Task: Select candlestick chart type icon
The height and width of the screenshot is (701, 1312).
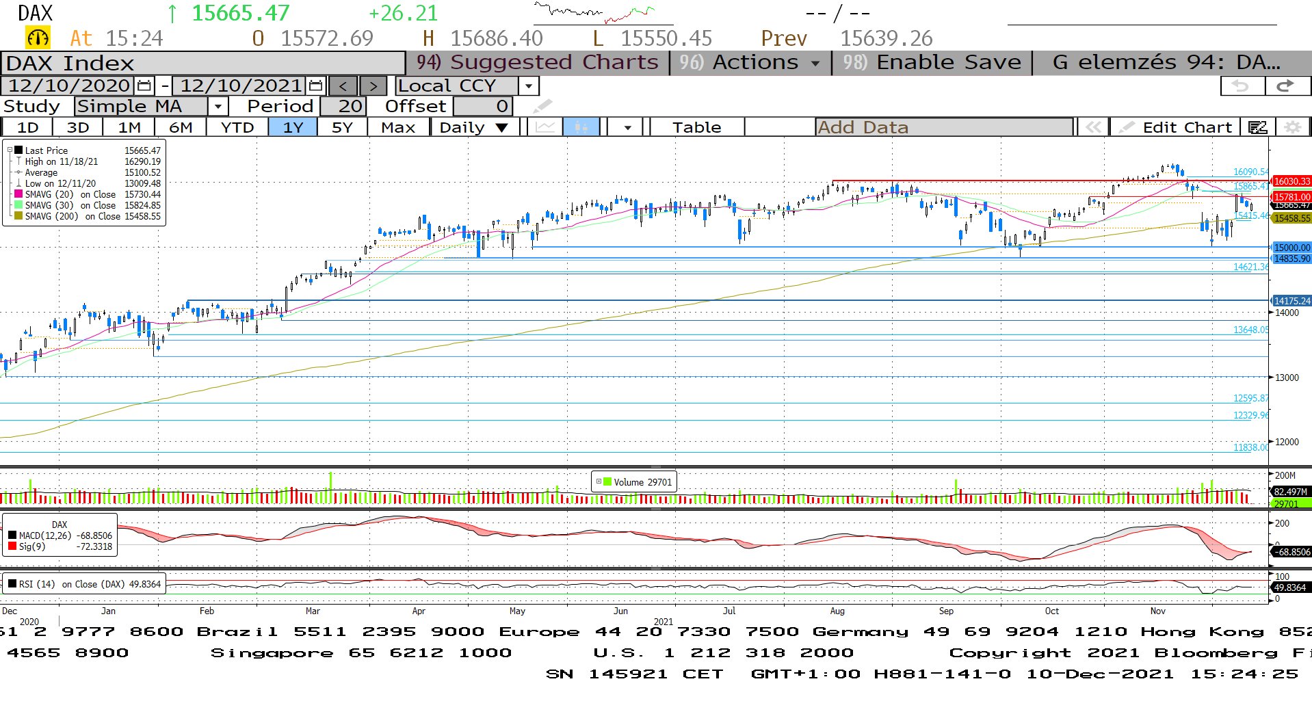Action: 581,127
